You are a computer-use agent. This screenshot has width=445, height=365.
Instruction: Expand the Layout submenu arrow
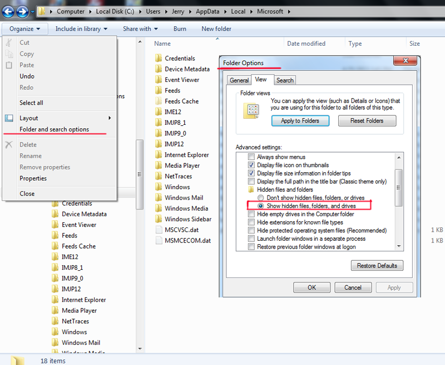tap(110, 118)
